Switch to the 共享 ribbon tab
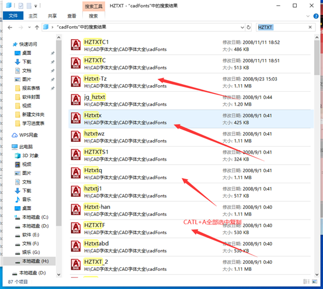Viewport: 323px width, 289px height. pos(53,16)
